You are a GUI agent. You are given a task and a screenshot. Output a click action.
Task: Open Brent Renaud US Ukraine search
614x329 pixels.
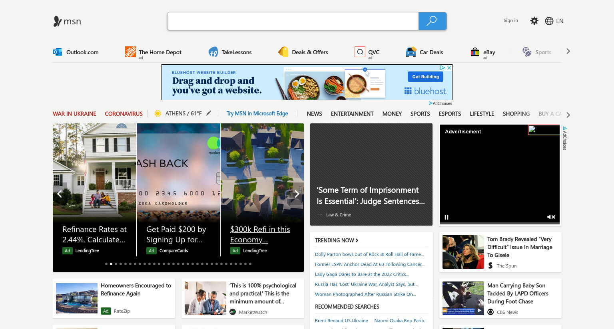click(341, 321)
